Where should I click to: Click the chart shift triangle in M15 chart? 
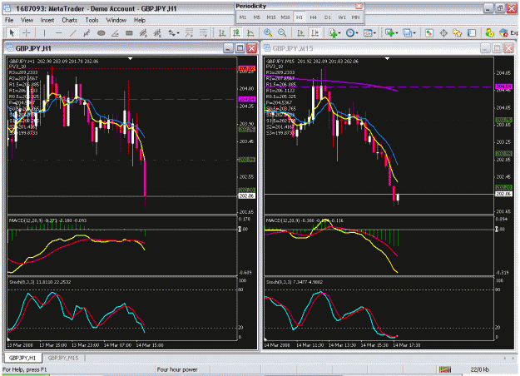(x=387, y=58)
